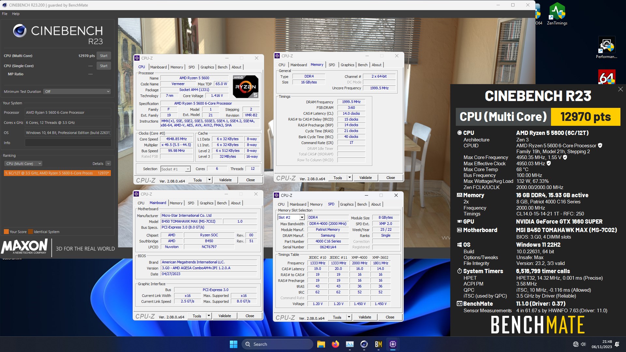Open the AIDA64 desktop icon
Viewport: 626px width, 352px height.
tap(606, 77)
